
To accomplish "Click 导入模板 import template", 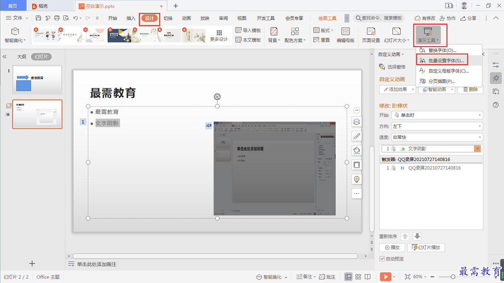I will coord(248,31).
